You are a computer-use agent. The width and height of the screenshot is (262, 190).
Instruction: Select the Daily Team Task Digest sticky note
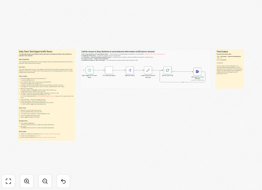coord(47,95)
